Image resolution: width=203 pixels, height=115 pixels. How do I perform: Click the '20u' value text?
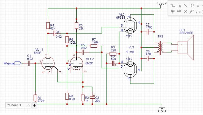click(98, 101)
